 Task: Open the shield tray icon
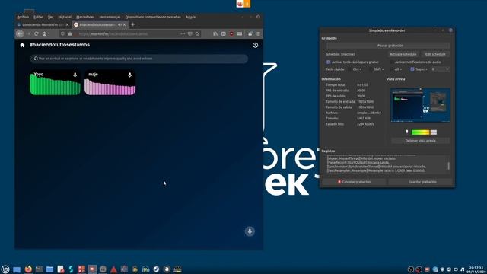[443, 269]
